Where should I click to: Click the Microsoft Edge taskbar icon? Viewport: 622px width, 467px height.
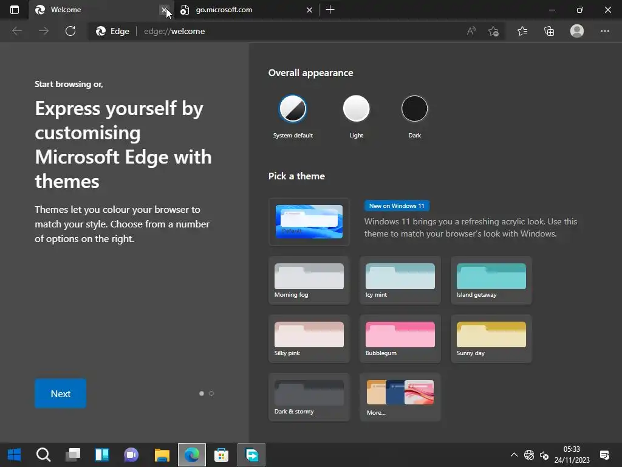tap(192, 455)
